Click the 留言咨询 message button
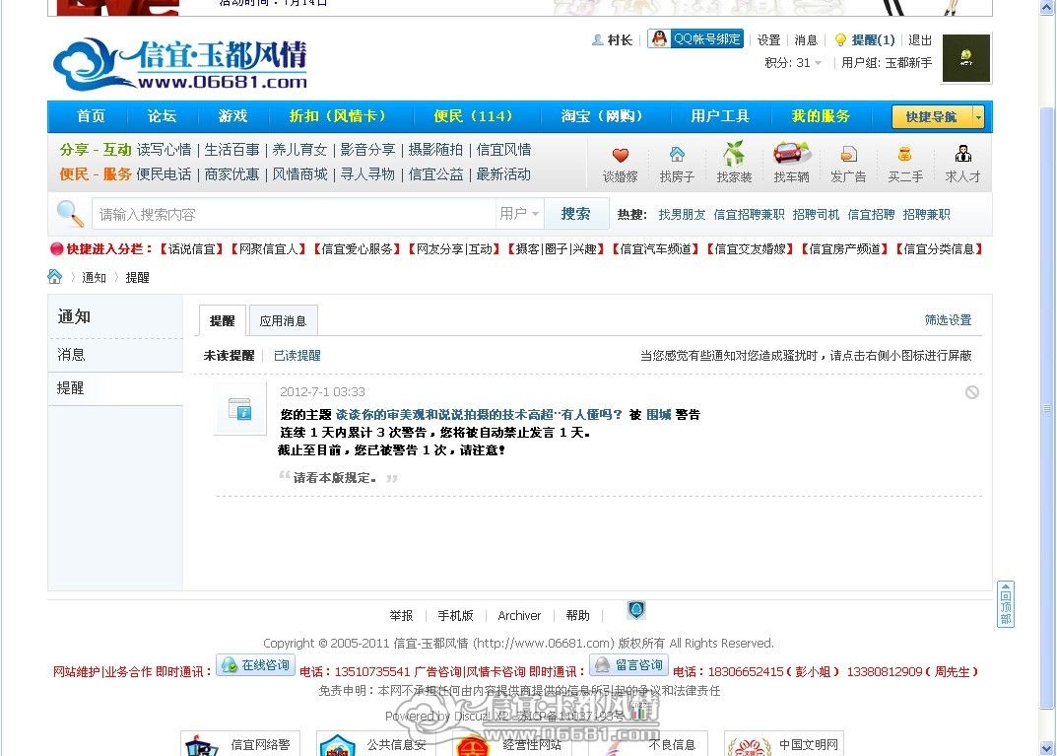 click(628, 665)
